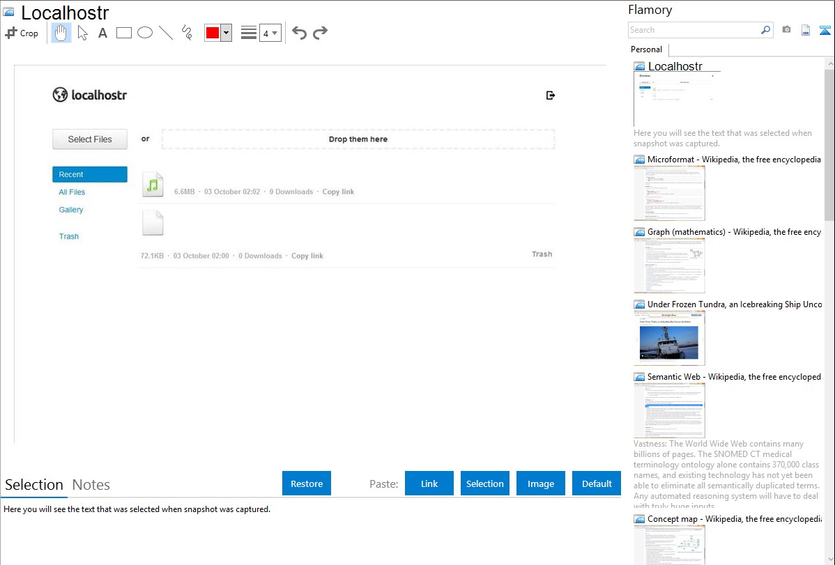Pick the straight line tool
835x565 pixels.
(166, 33)
